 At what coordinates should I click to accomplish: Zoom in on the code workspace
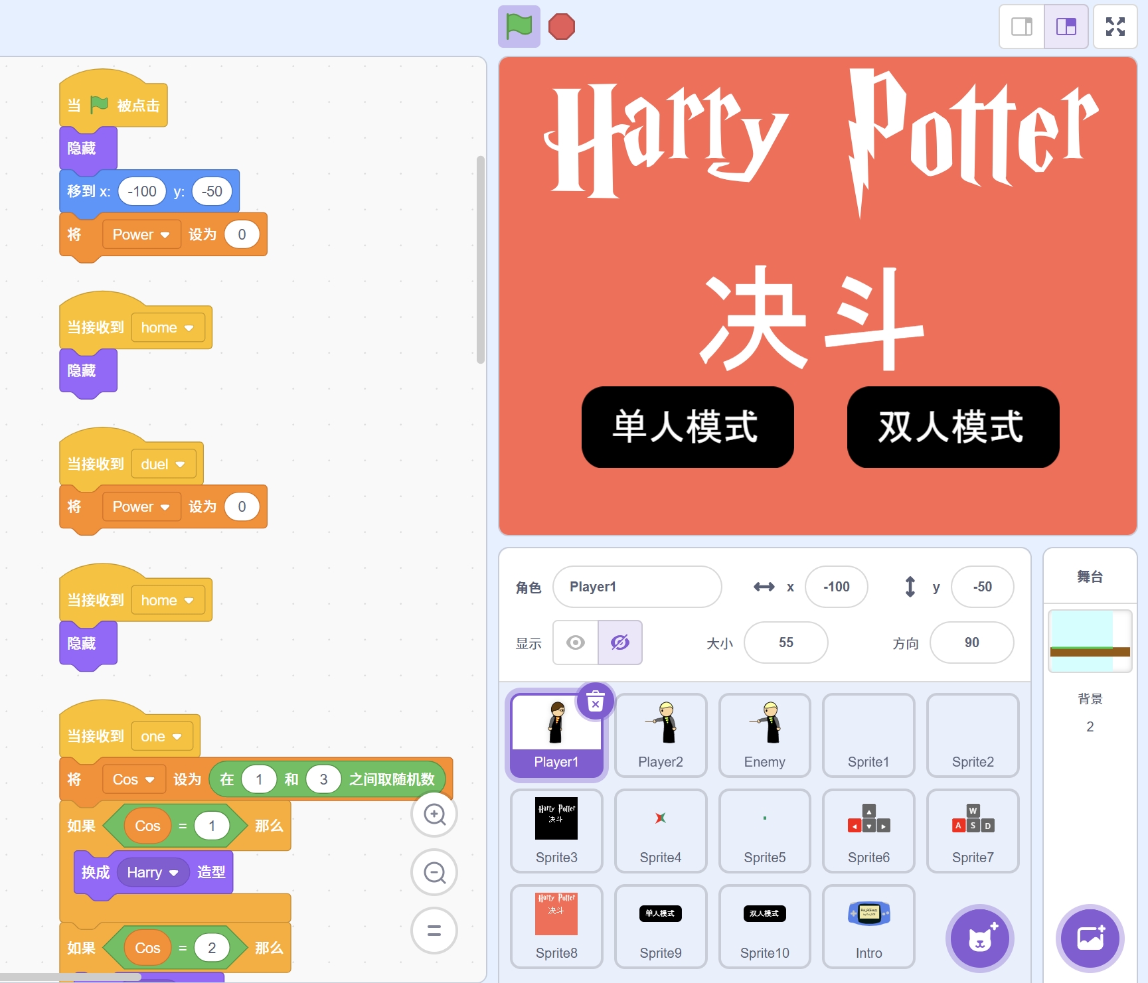click(x=434, y=814)
